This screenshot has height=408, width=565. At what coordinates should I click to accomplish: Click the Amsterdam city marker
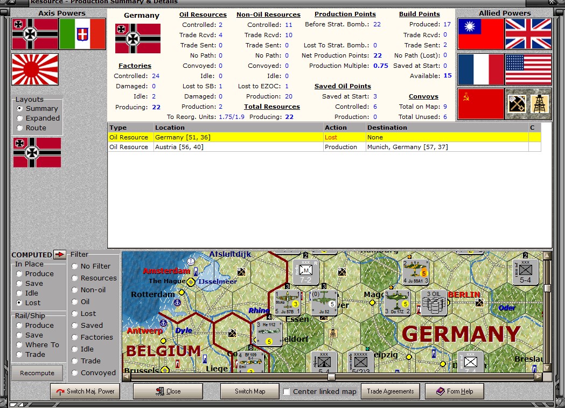point(191,282)
